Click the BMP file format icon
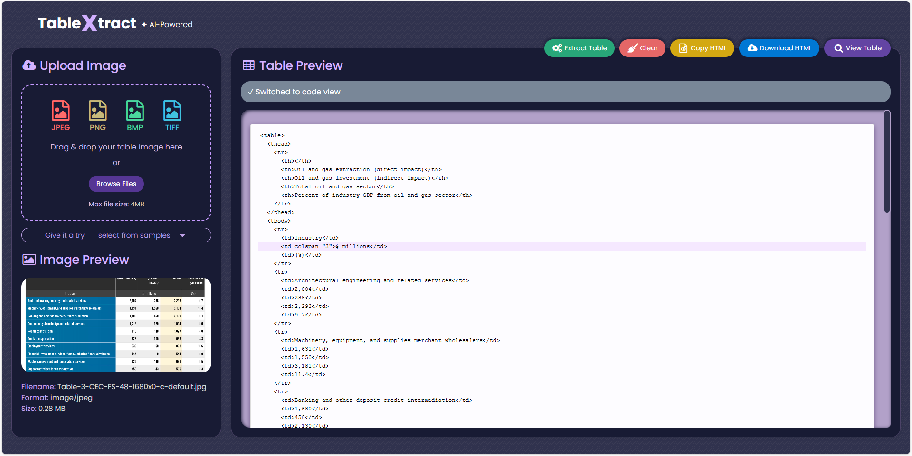The height and width of the screenshot is (456, 912). pyautogui.click(x=135, y=111)
